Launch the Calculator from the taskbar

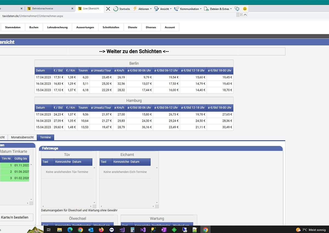[132, 230]
